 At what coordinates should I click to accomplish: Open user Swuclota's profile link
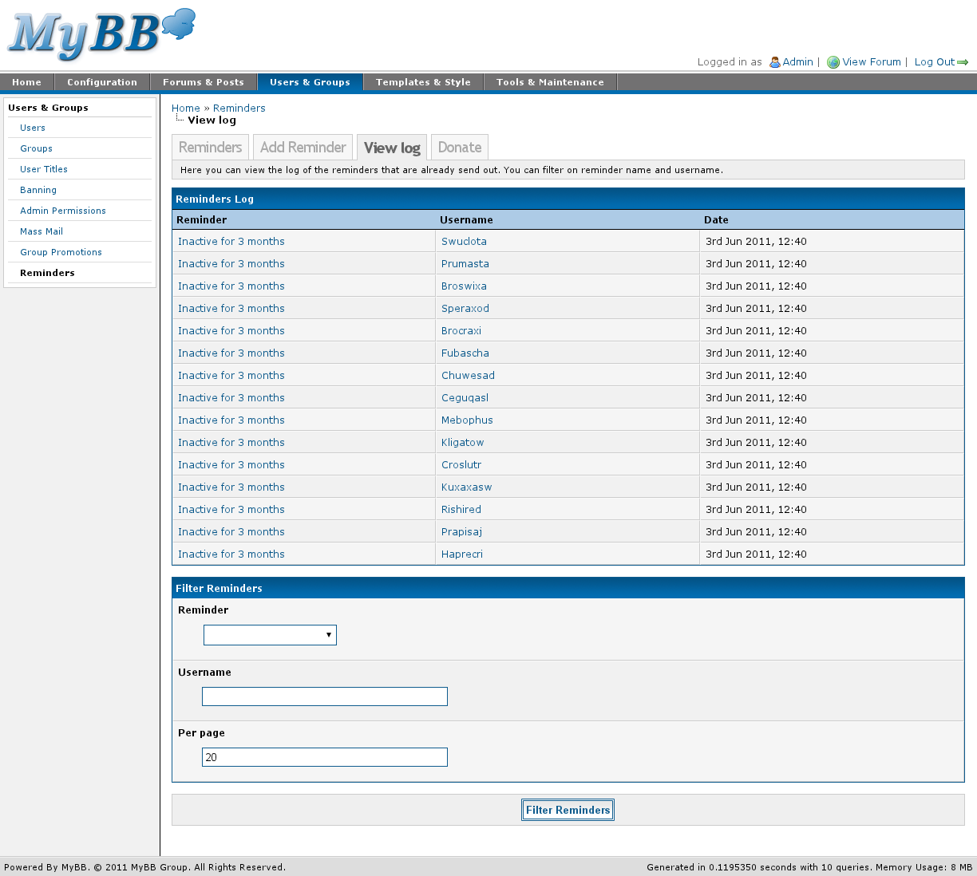click(464, 242)
